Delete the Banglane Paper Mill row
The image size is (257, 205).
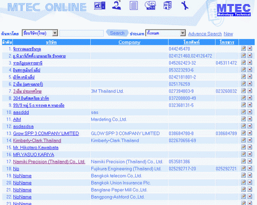click(250, 189)
